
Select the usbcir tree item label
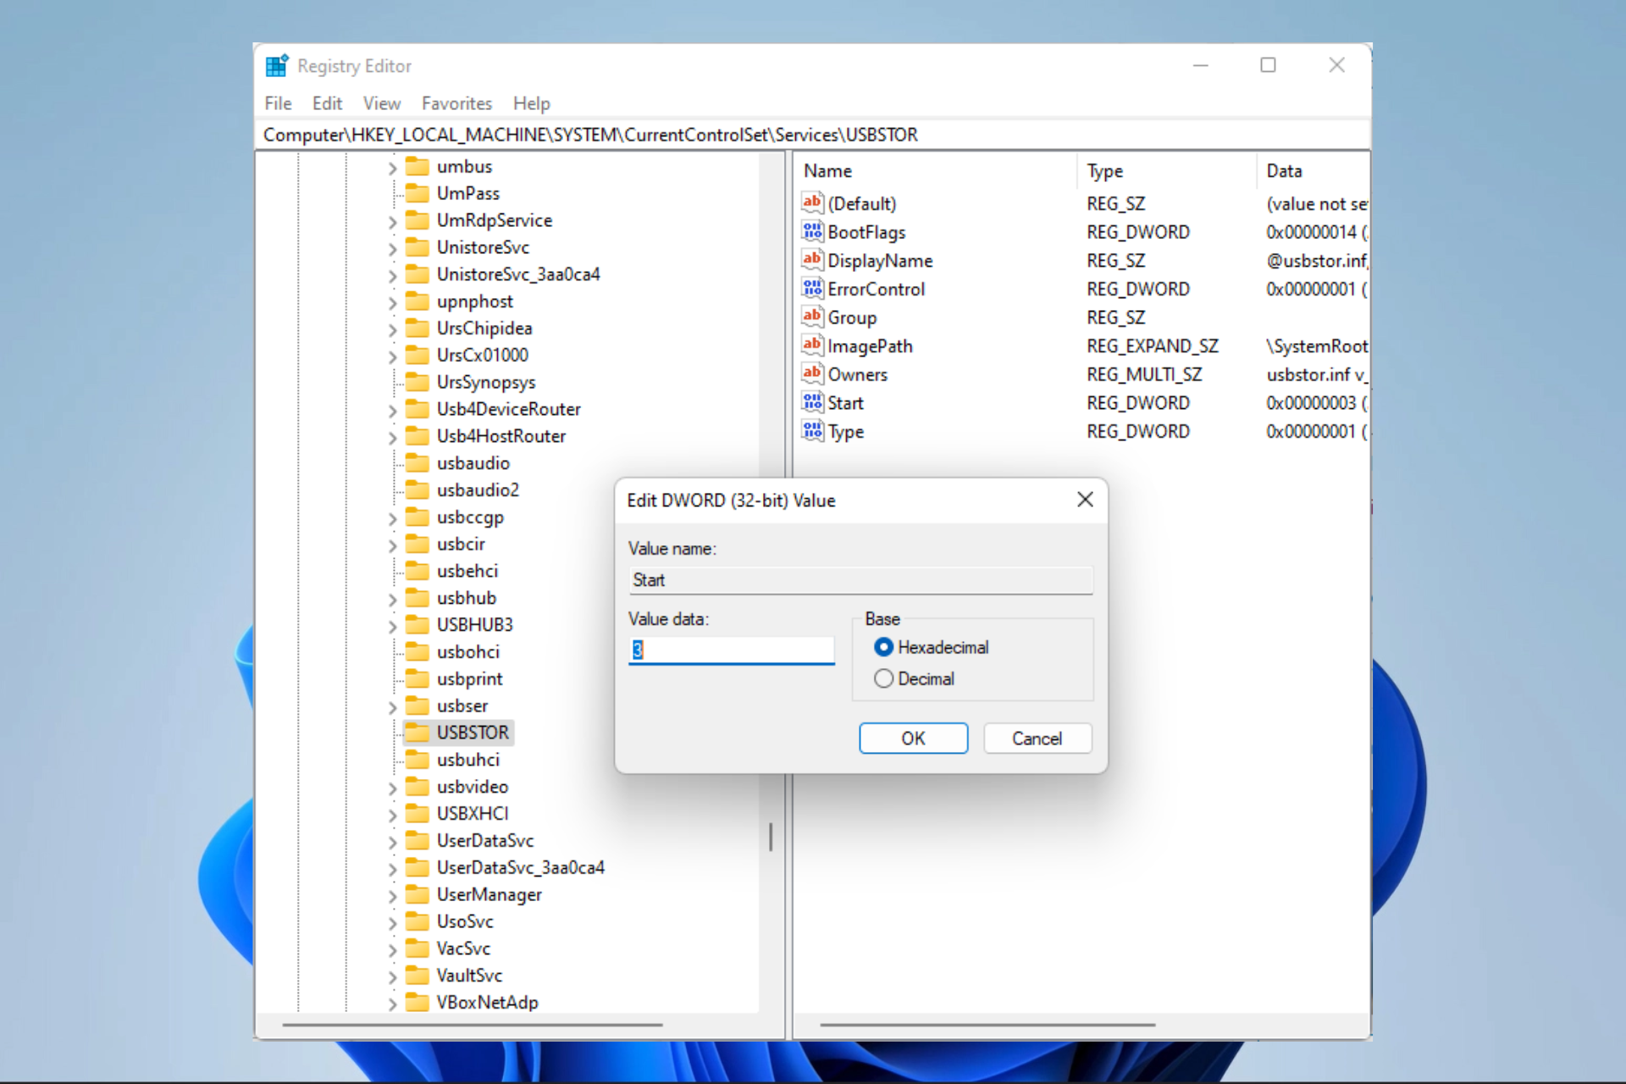click(461, 544)
